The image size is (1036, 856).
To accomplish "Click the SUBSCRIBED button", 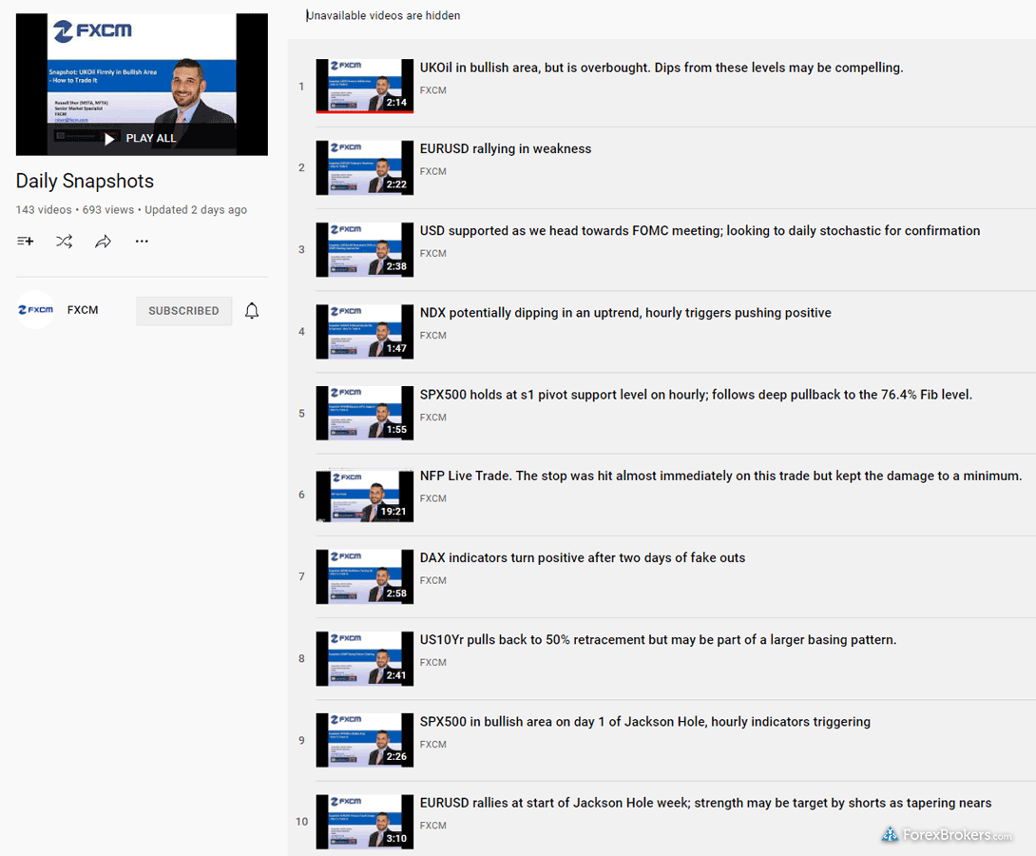I will [x=183, y=311].
